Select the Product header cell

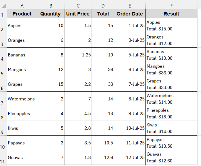pyautogui.click(x=22, y=14)
